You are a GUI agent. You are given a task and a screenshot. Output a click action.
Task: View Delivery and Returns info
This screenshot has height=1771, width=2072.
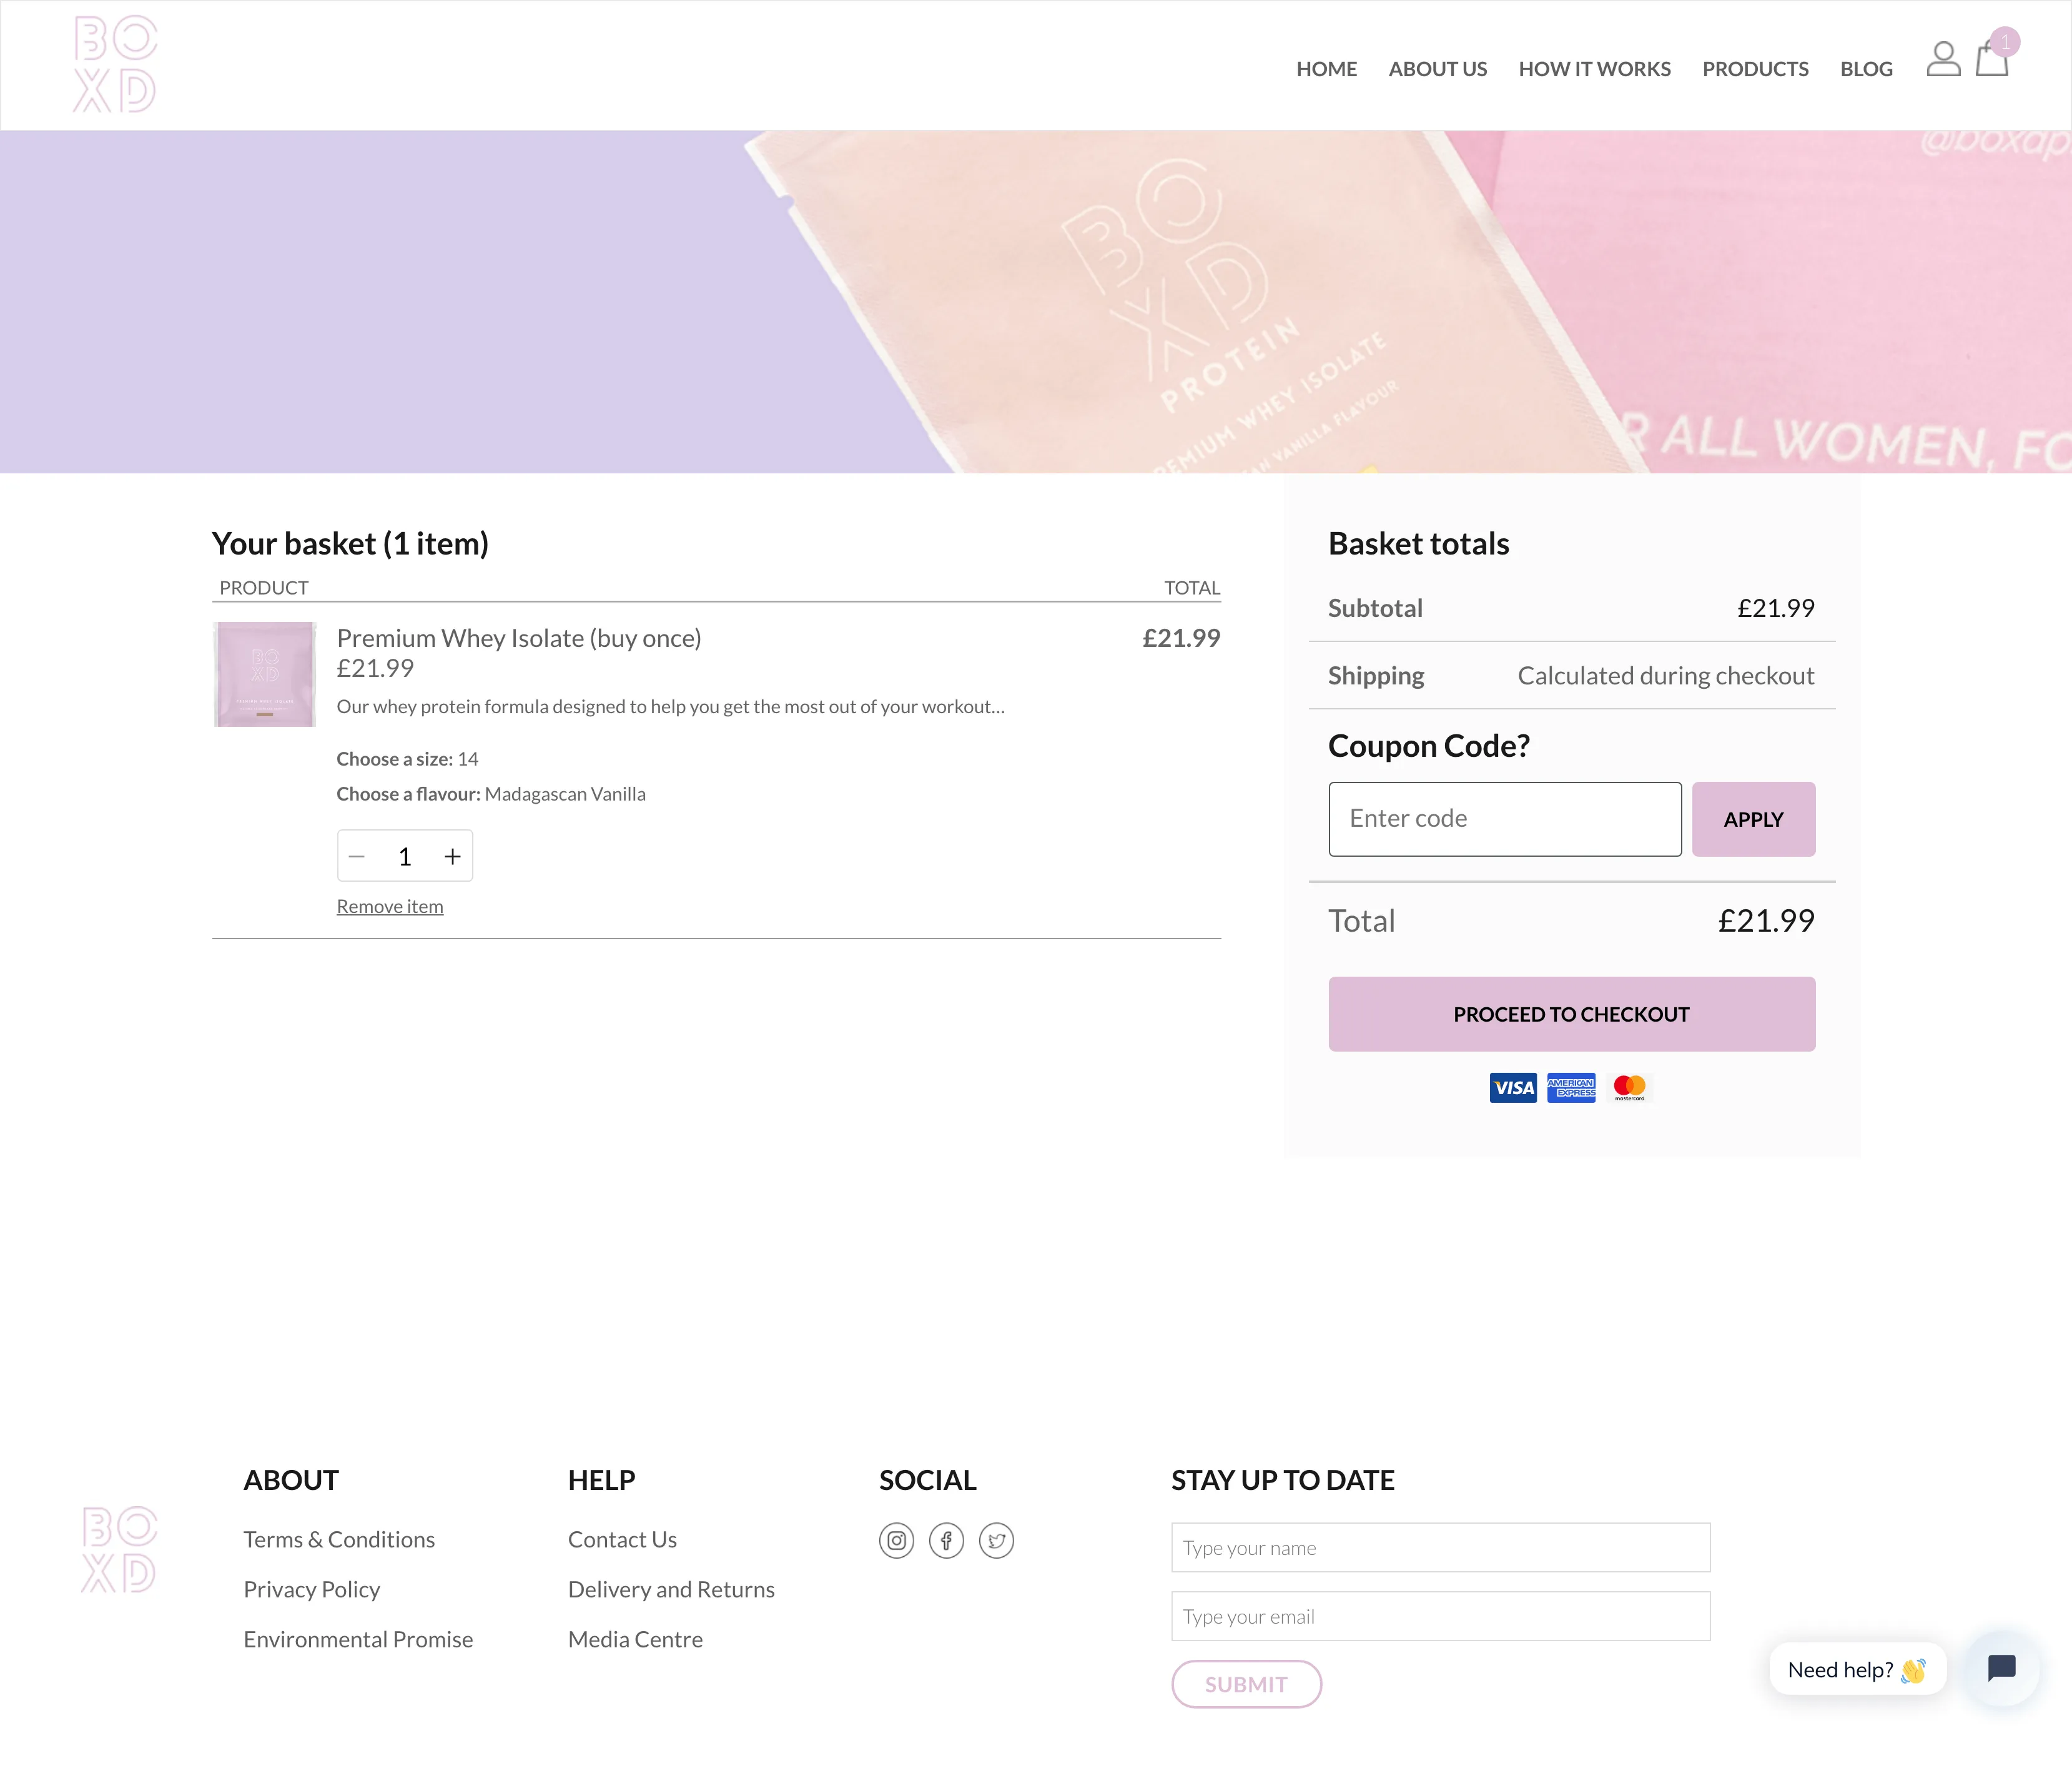coord(671,1589)
